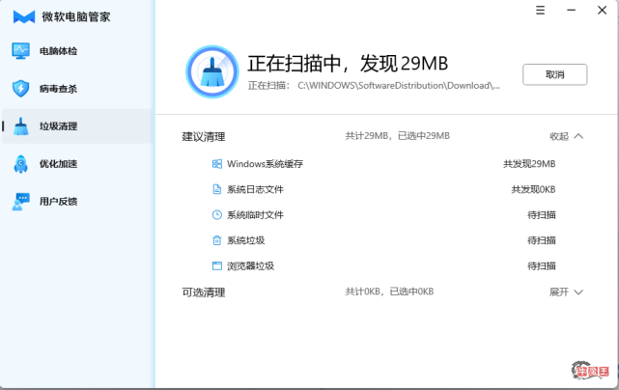Screen dimensions: 619x390
Task: Open 电脑体检 monitor icon
Action: 20,51
